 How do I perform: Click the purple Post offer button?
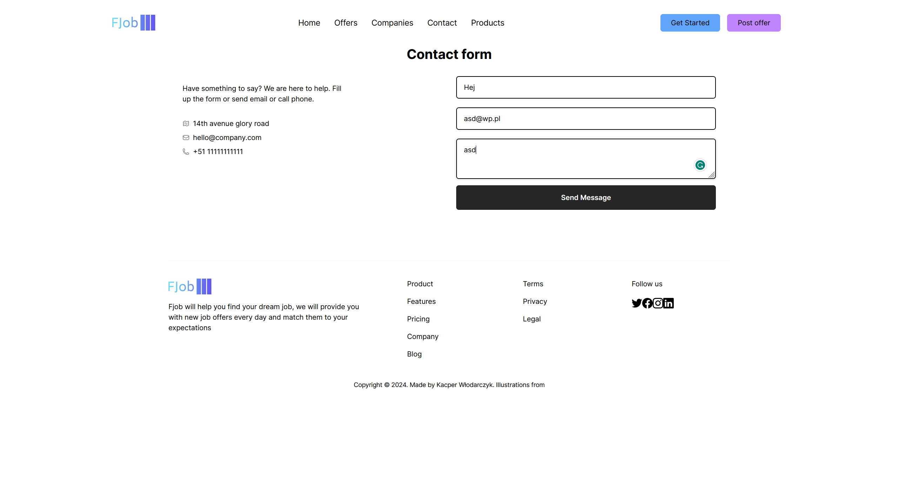tap(753, 23)
